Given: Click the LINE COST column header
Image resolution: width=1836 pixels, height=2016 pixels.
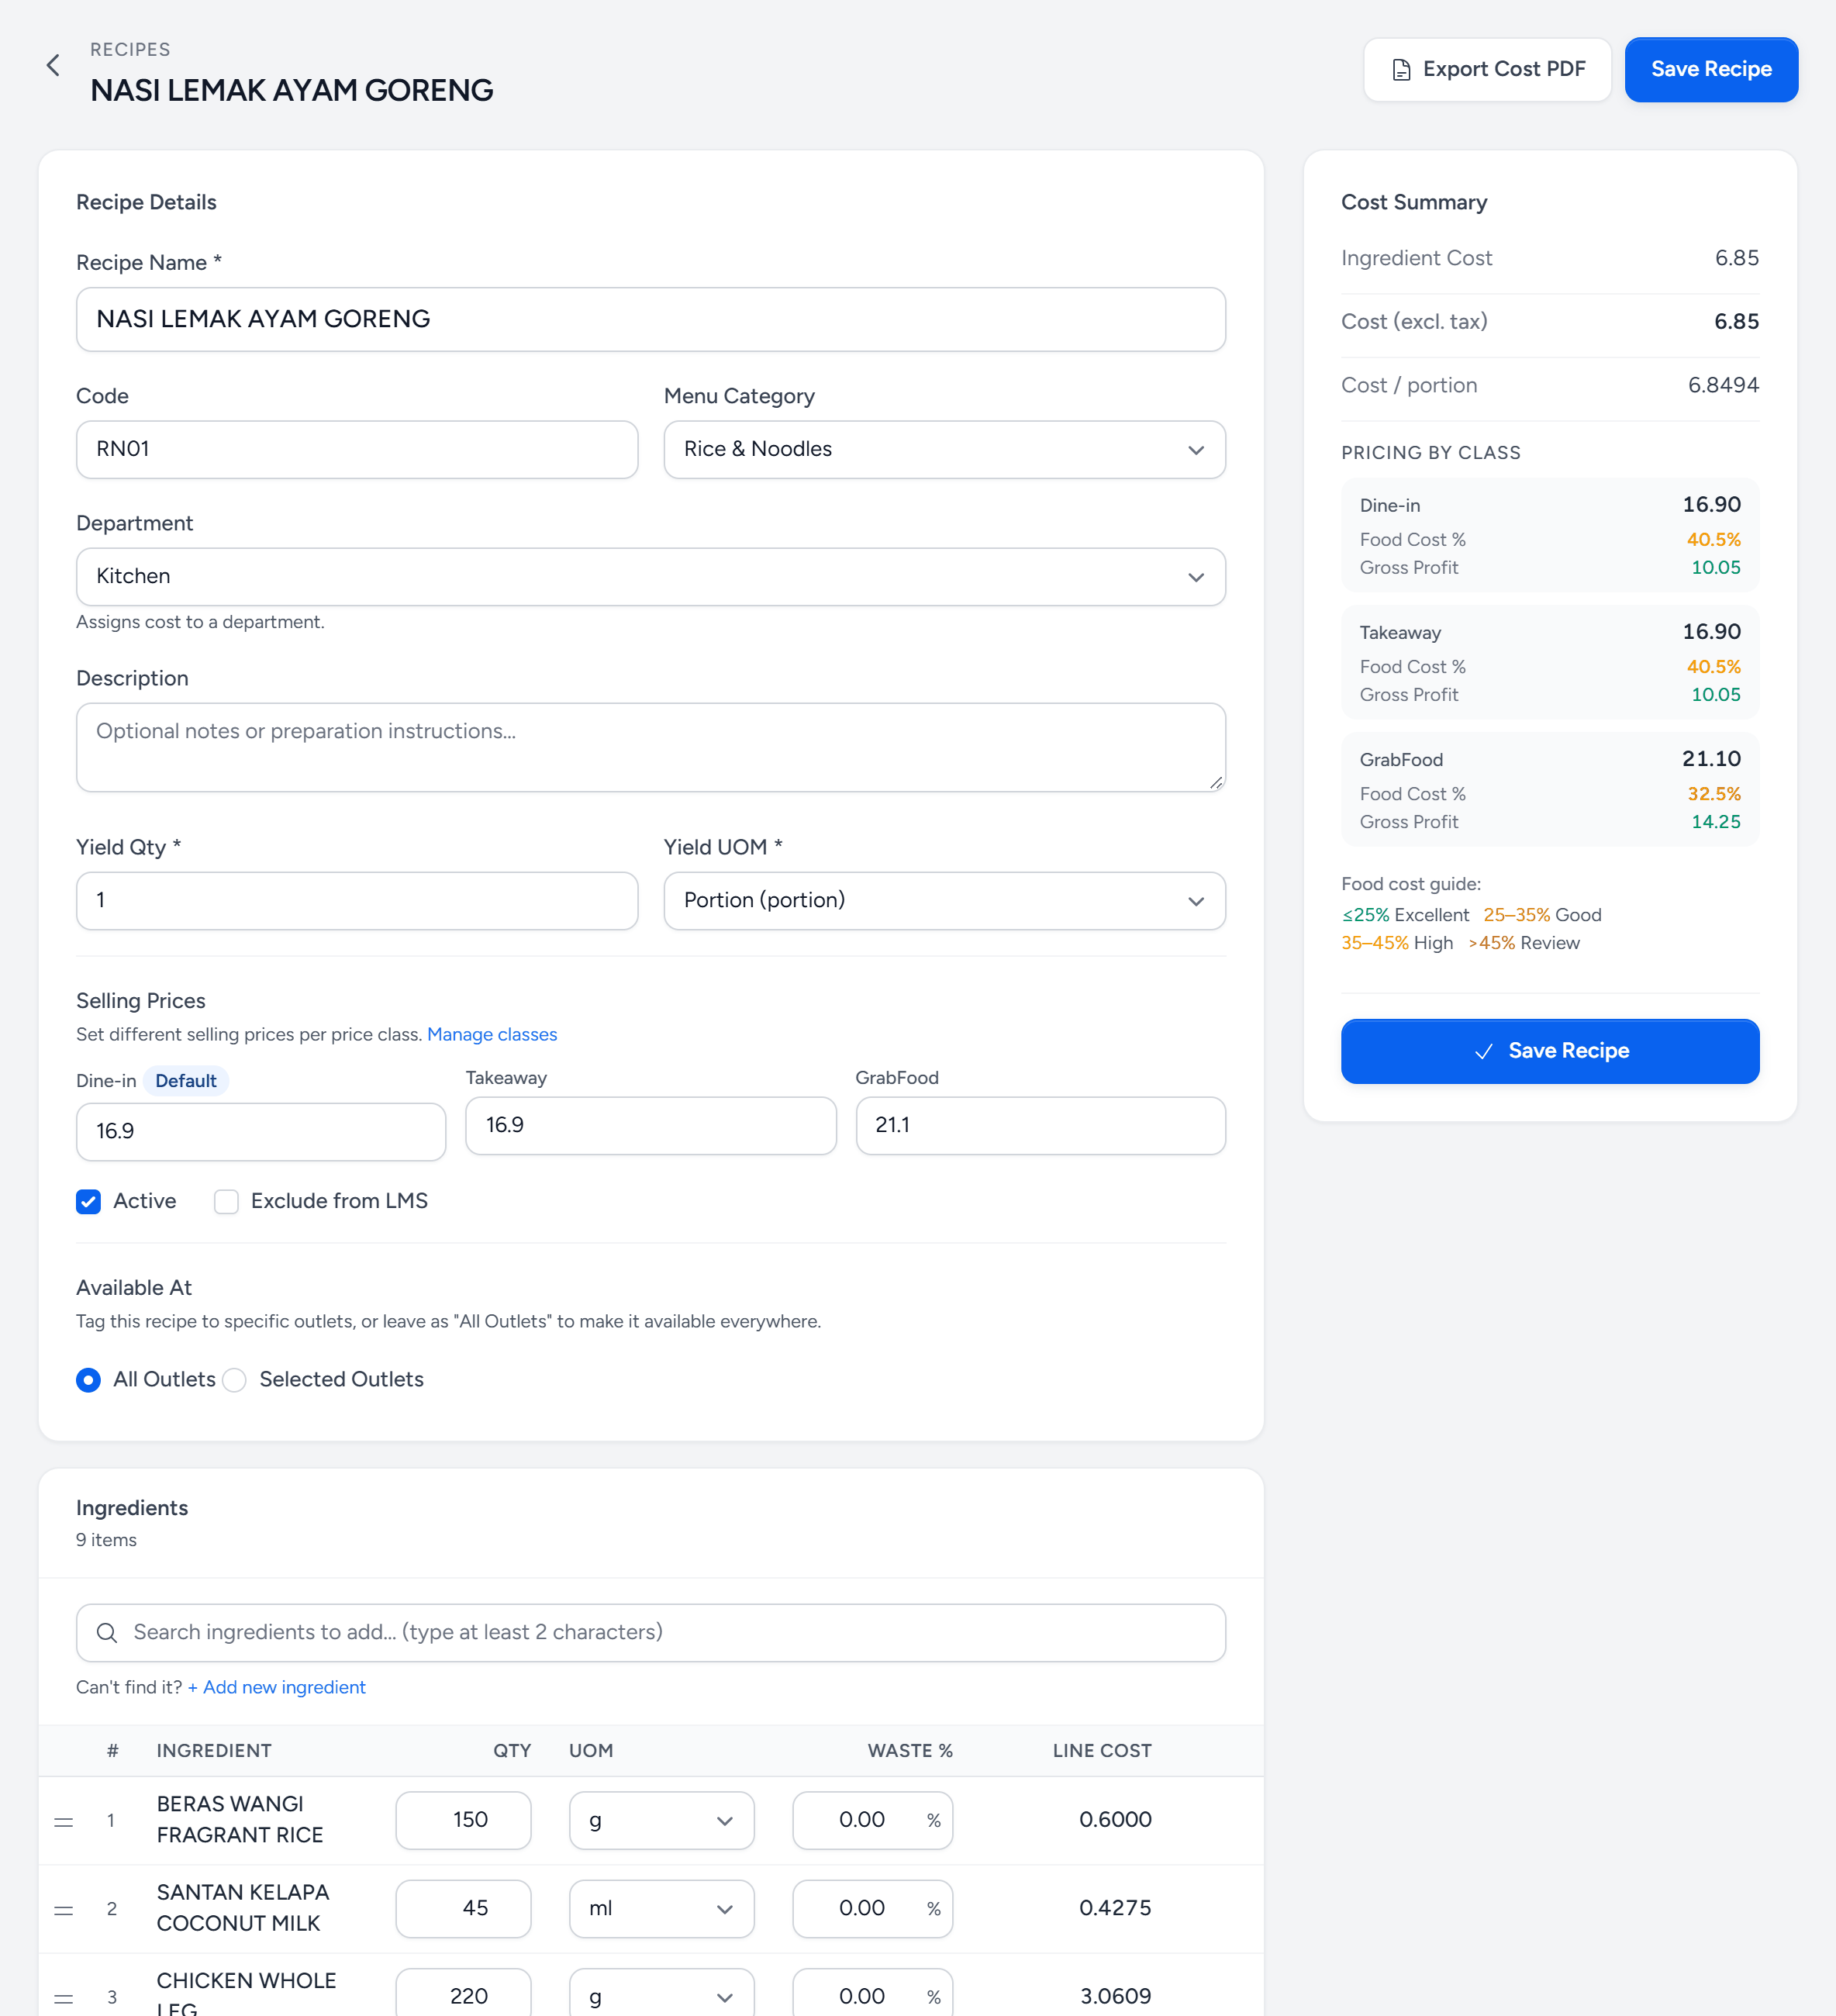Looking at the screenshot, I should (1102, 1751).
